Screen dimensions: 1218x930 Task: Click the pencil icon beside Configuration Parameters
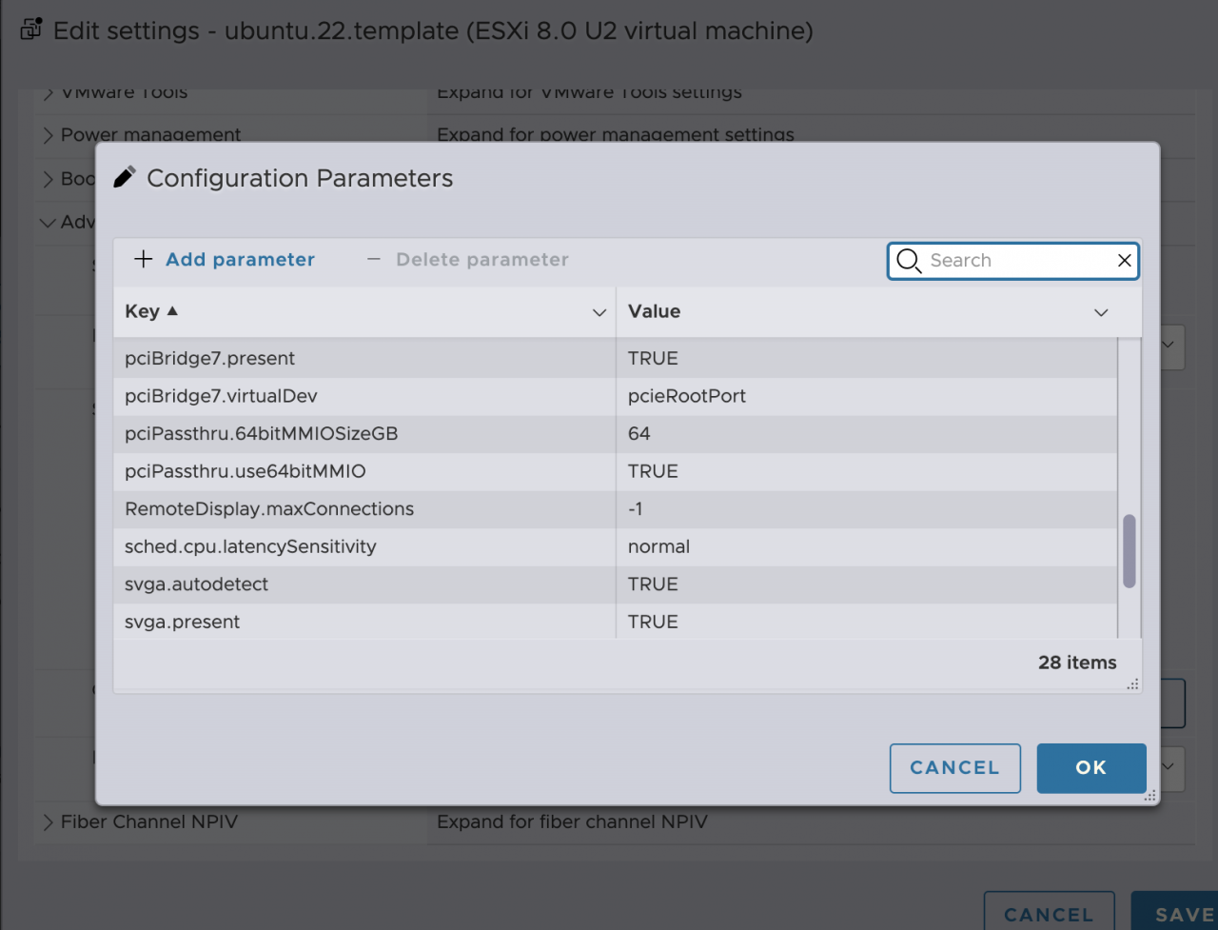click(x=124, y=177)
